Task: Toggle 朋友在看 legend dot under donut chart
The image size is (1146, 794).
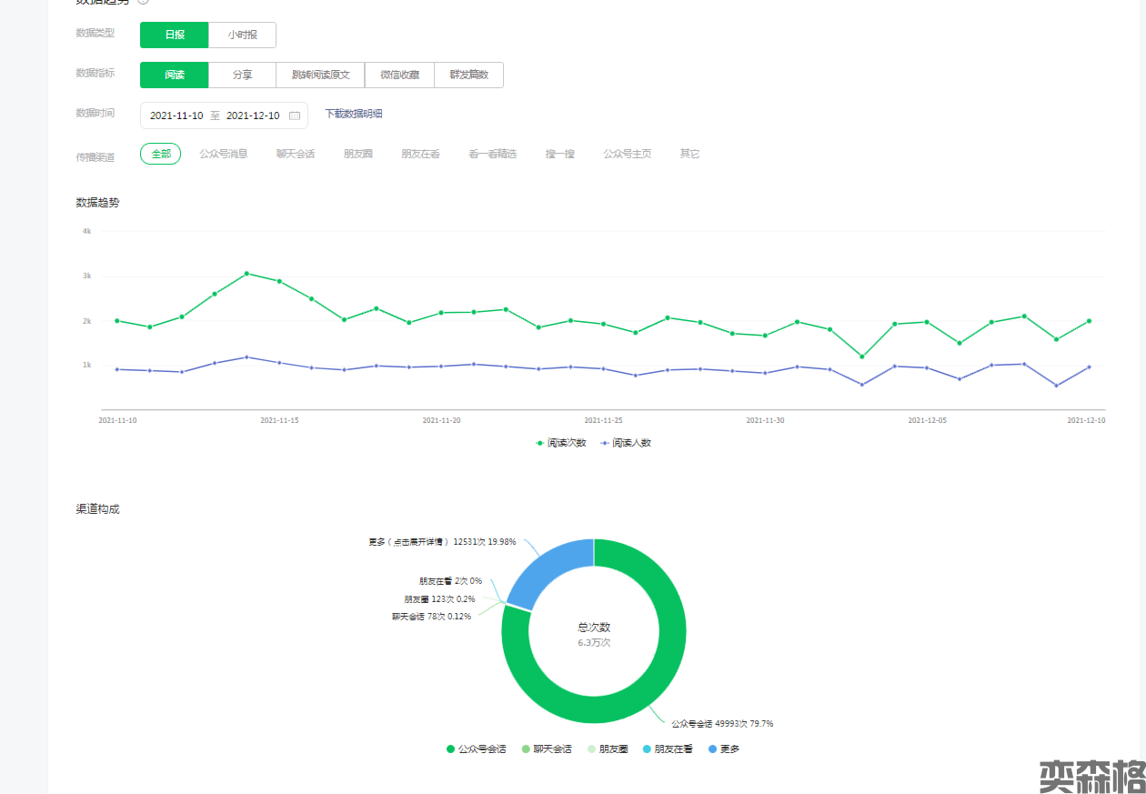Action: (646, 749)
